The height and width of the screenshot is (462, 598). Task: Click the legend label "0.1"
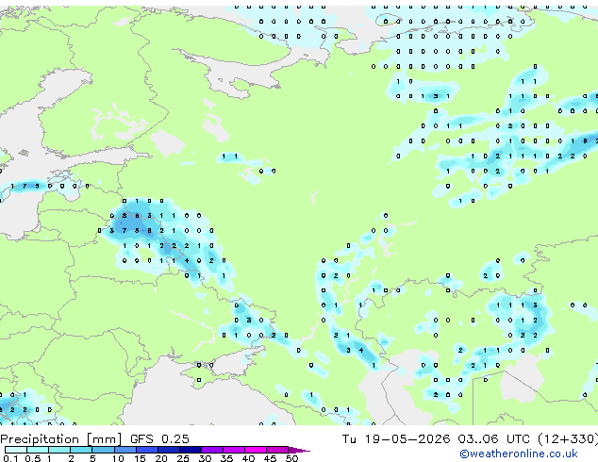10,458
